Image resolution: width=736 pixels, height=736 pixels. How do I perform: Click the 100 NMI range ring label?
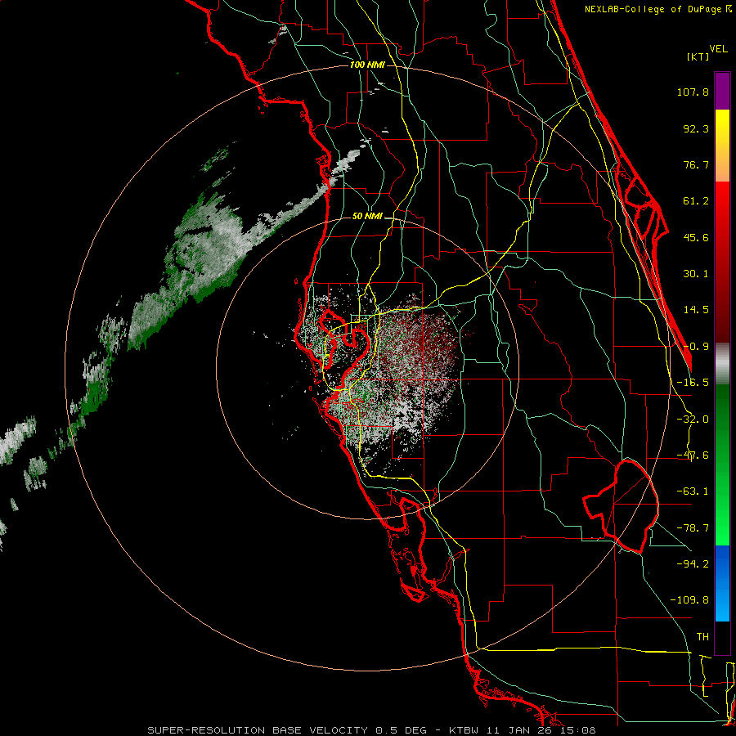click(x=367, y=65)
